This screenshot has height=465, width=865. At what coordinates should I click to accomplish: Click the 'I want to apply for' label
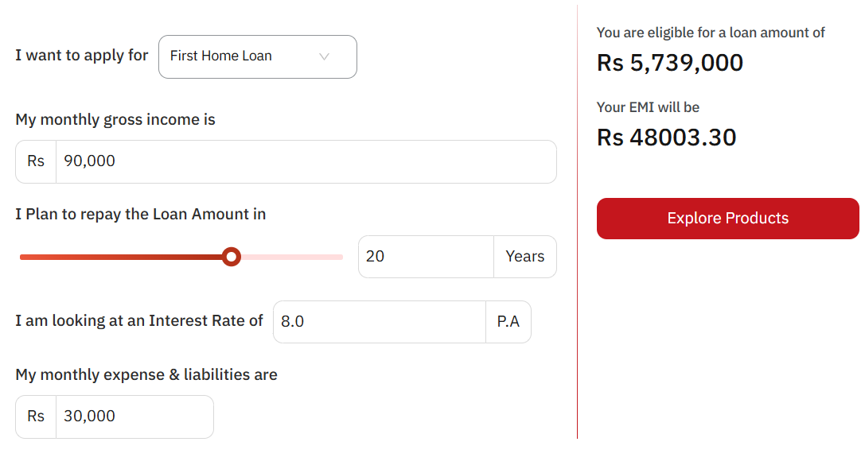pyautogui.click(x=82, y=56)
